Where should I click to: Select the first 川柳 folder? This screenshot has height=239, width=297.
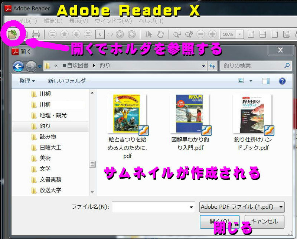pyautogui.click(x=45, y=94)
